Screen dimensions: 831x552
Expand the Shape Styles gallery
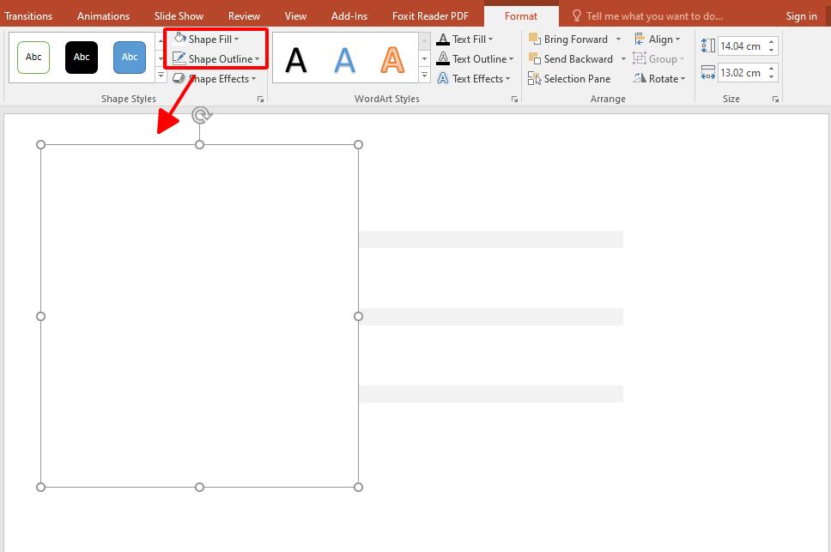point(160,74)
